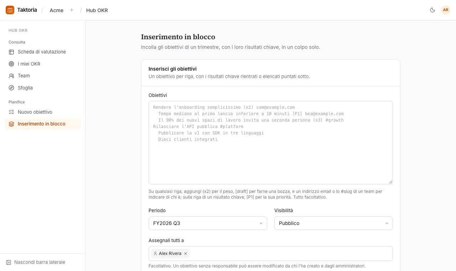Open the Acme workspace breadcrumb

coord(57,10)
